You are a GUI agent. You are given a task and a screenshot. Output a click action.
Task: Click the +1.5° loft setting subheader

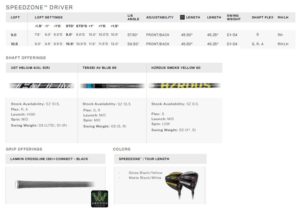pos(114,26)
